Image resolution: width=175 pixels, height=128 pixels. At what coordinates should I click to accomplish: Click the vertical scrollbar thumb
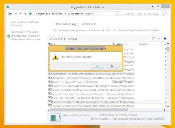coord(168,49)
